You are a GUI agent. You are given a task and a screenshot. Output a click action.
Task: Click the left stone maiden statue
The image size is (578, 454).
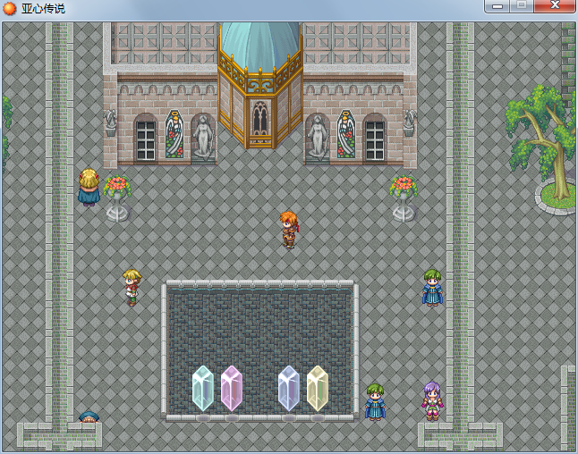pos(203,136)
